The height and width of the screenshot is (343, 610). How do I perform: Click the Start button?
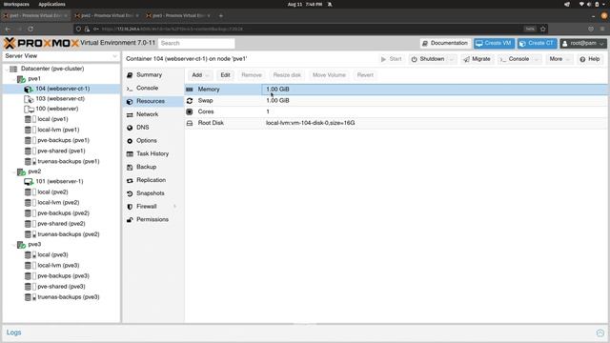pyautogui.click(x=391, y=59)
